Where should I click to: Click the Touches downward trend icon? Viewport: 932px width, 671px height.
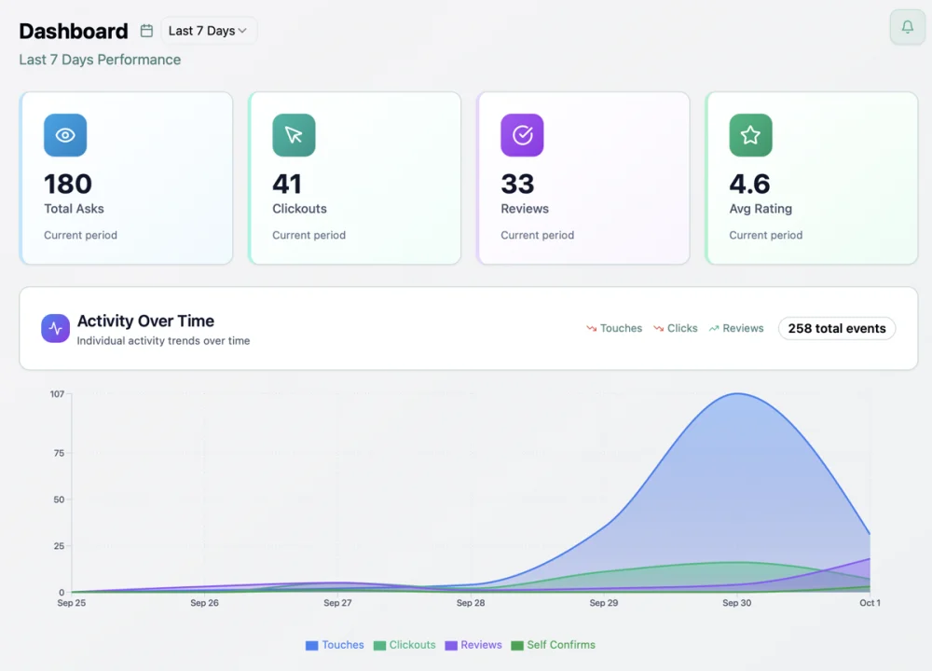[x=591, y=329]
